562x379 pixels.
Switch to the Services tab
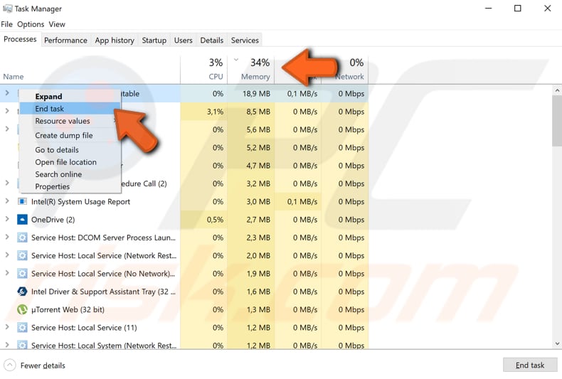tap(245, 40)
